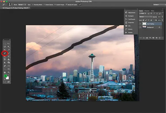Select the Zoom tool in toolbox

[x=9, y=72]
